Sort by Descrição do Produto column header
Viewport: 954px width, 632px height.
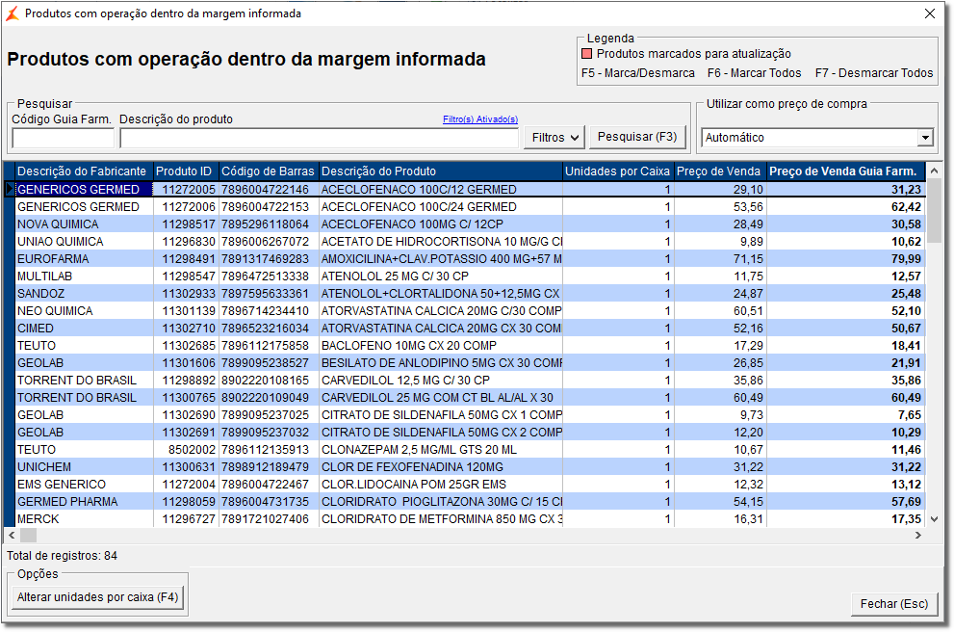click(x=441, y=171)
